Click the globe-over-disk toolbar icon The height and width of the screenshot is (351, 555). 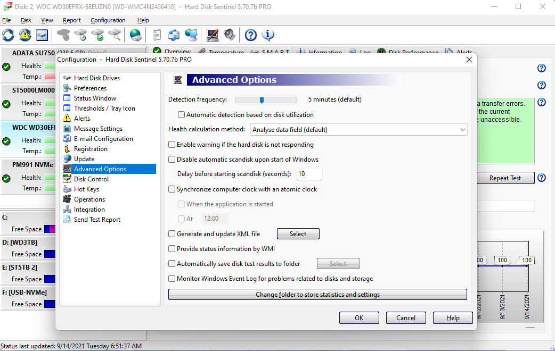tap(136, 35)
